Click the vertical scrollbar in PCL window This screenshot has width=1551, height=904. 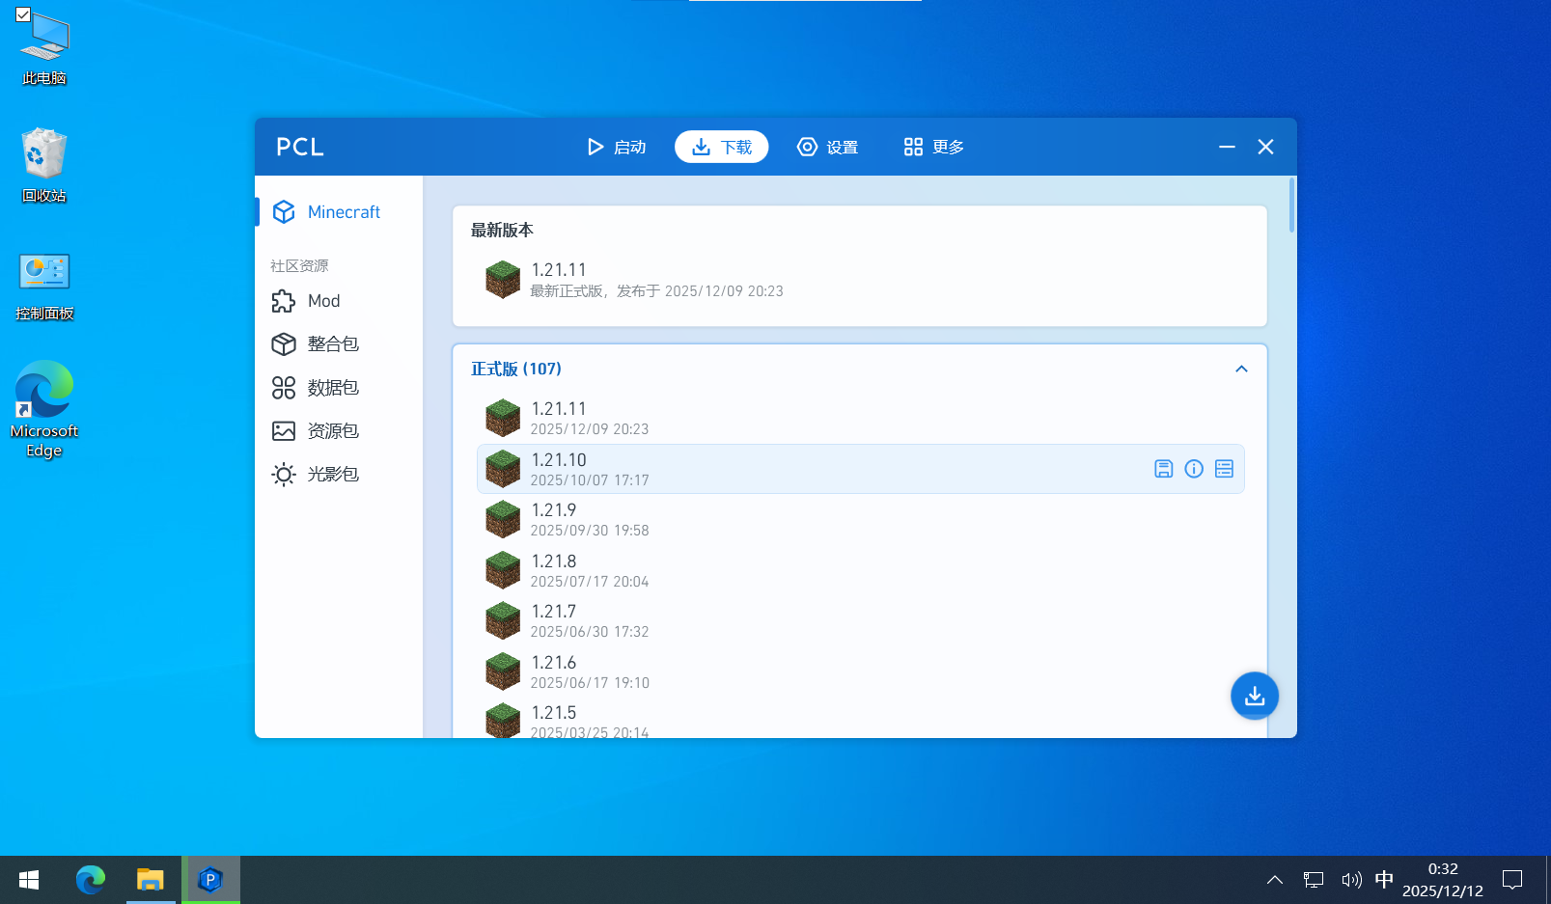tap(1291, 205)
